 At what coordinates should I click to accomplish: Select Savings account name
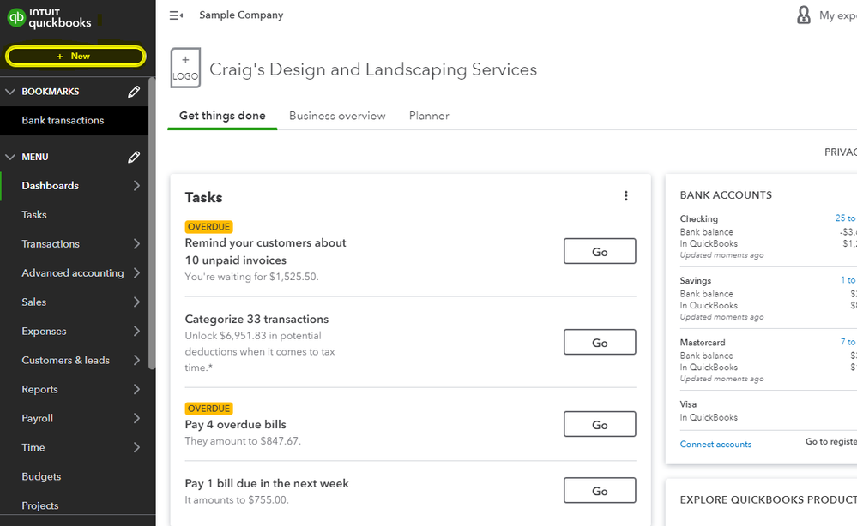click(695, 280)
